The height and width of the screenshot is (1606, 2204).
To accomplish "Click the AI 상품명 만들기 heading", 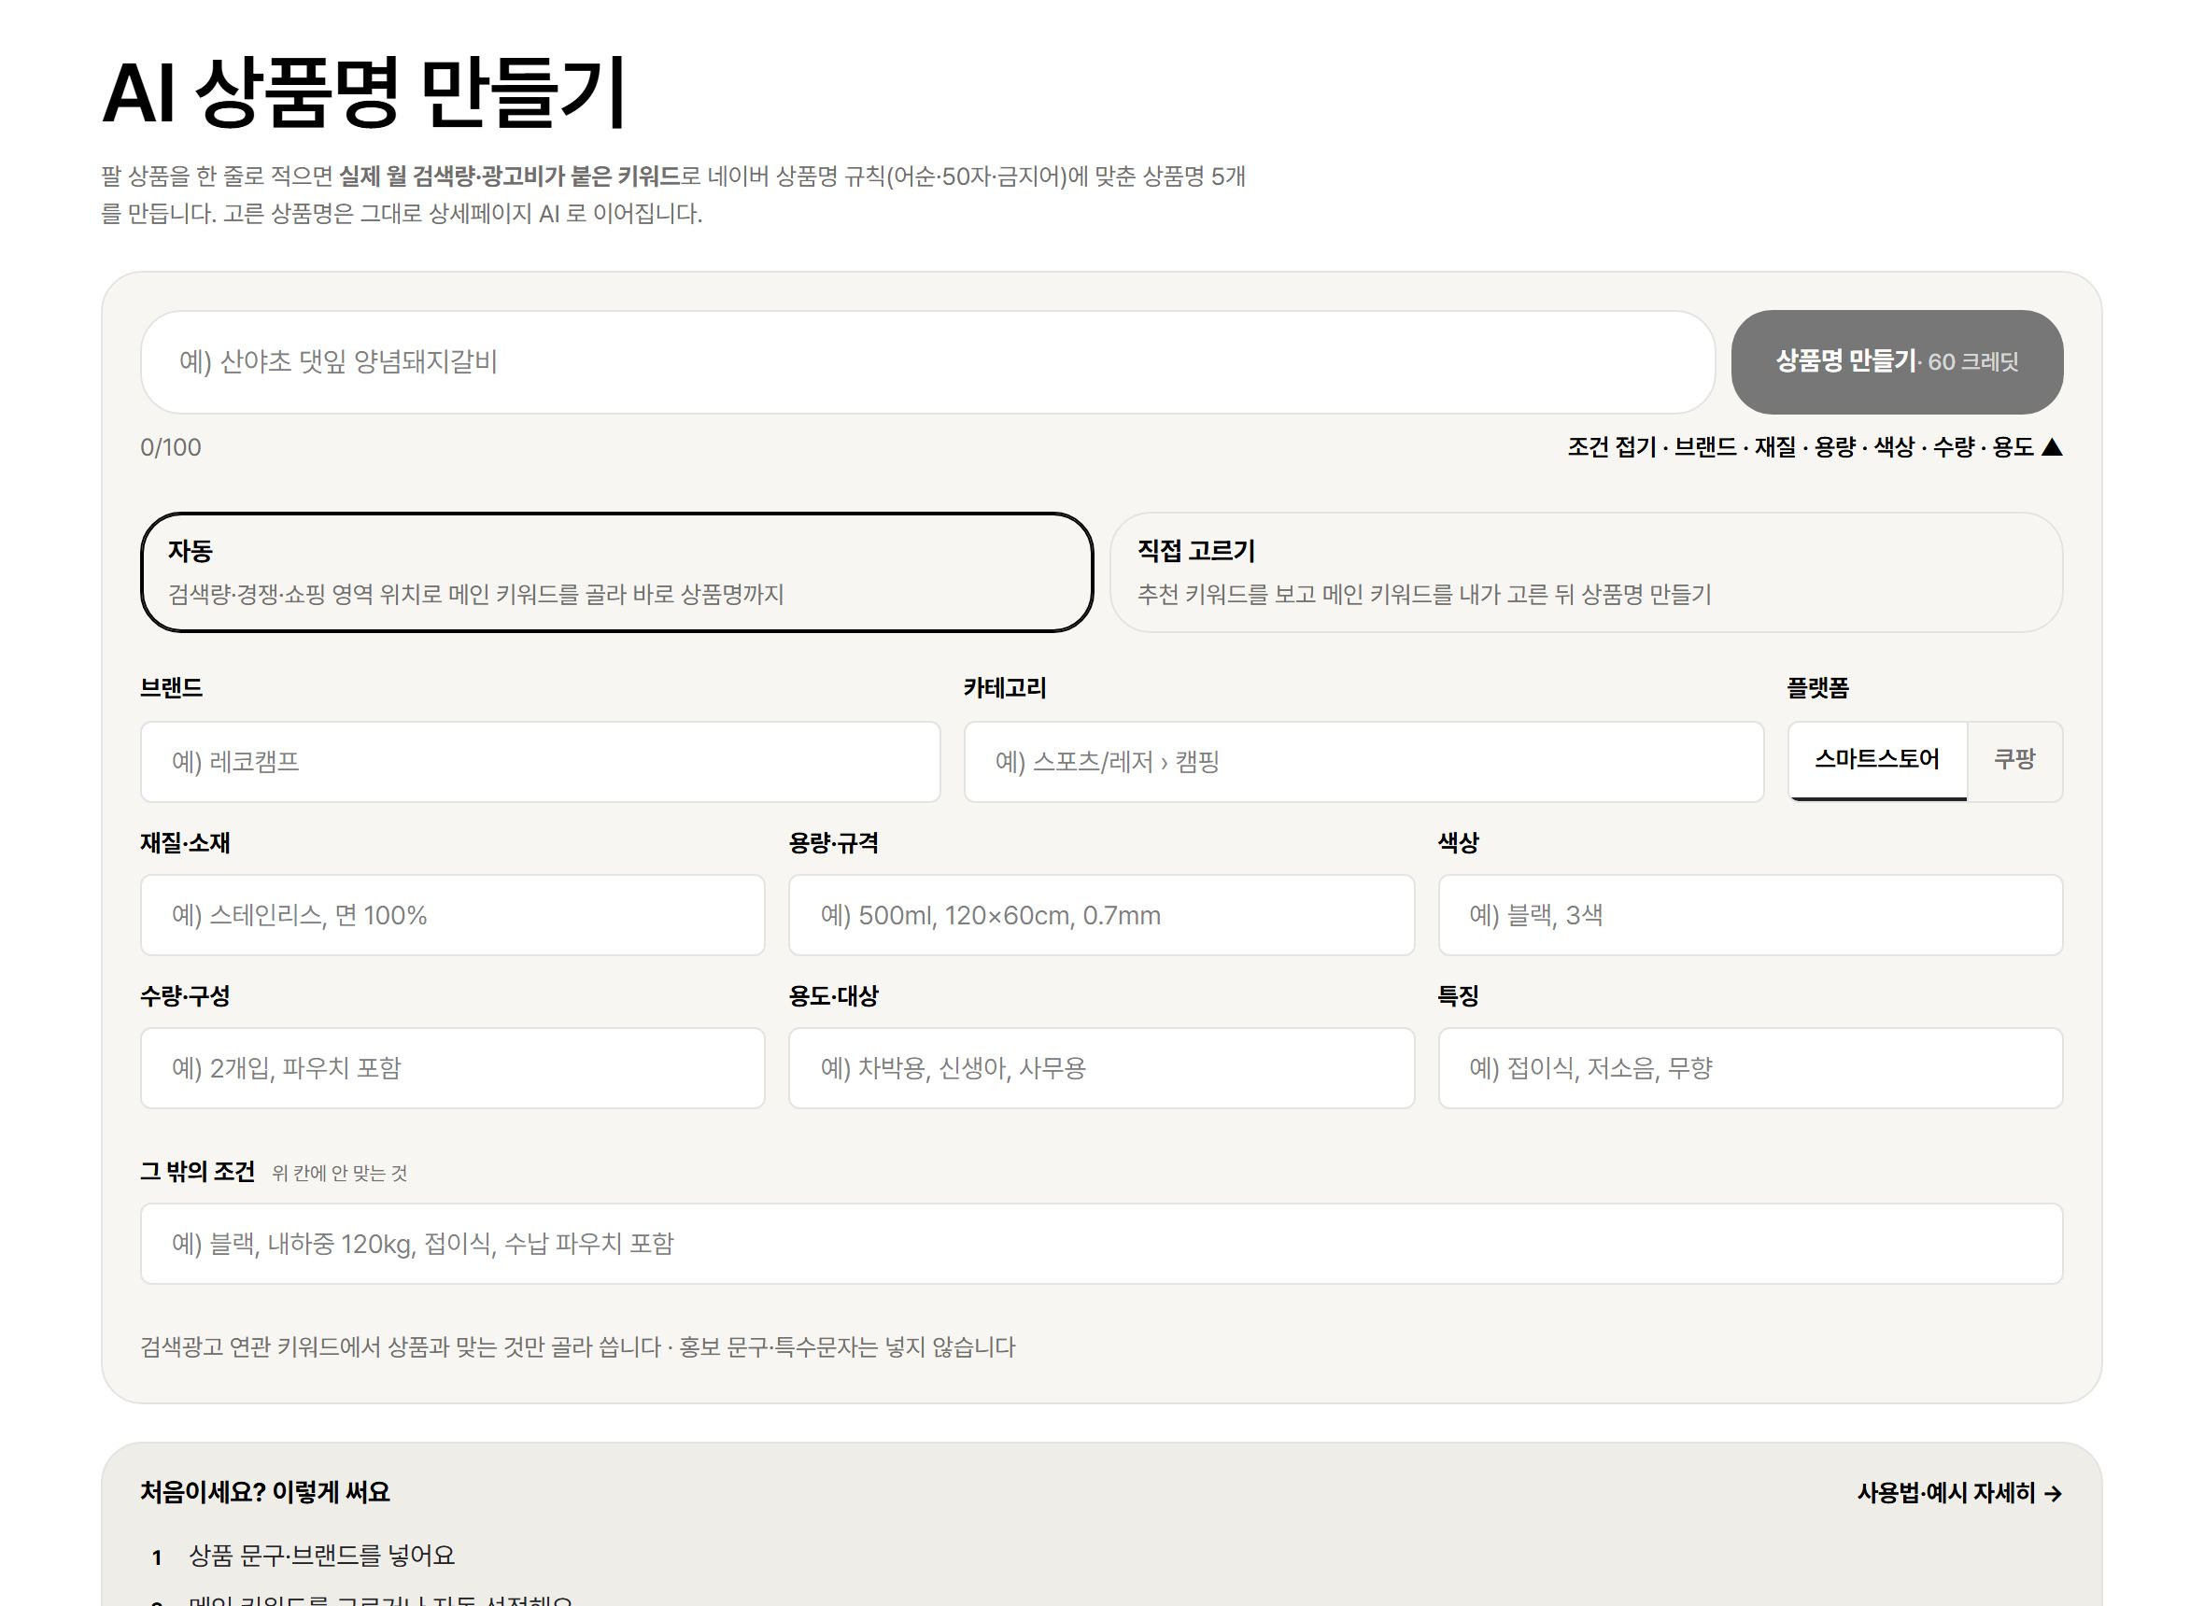I will click(x=364, y=93).
